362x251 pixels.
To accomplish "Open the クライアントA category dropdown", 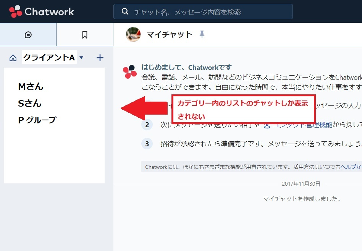I will click(x=49, y=57).
